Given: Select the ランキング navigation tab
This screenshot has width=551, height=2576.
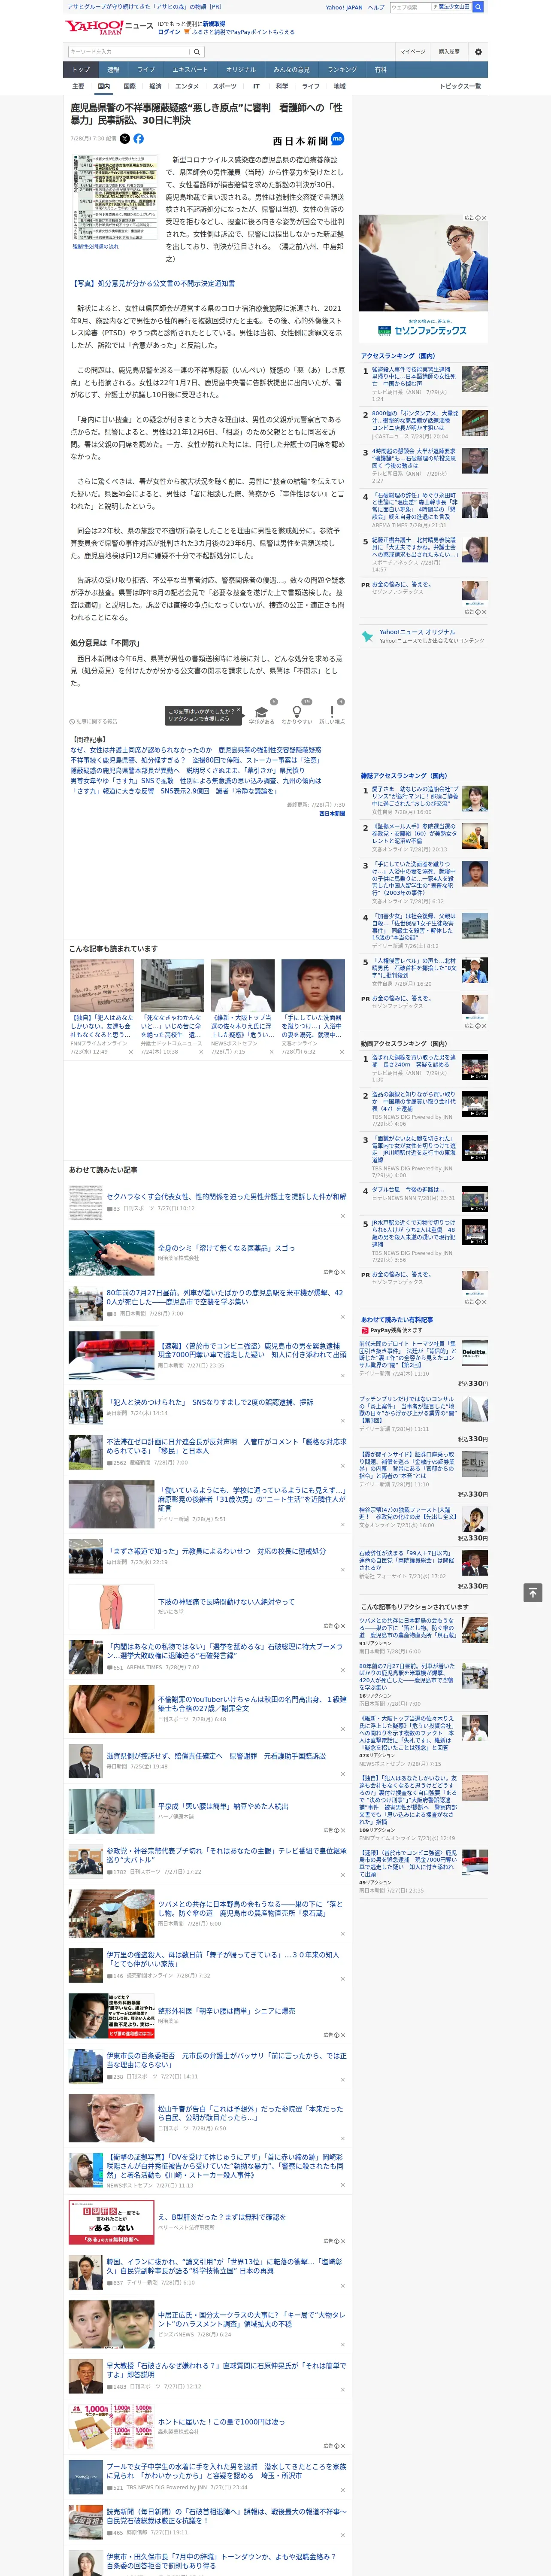Looking at the screenshot, I should click(x=342, y=70).
